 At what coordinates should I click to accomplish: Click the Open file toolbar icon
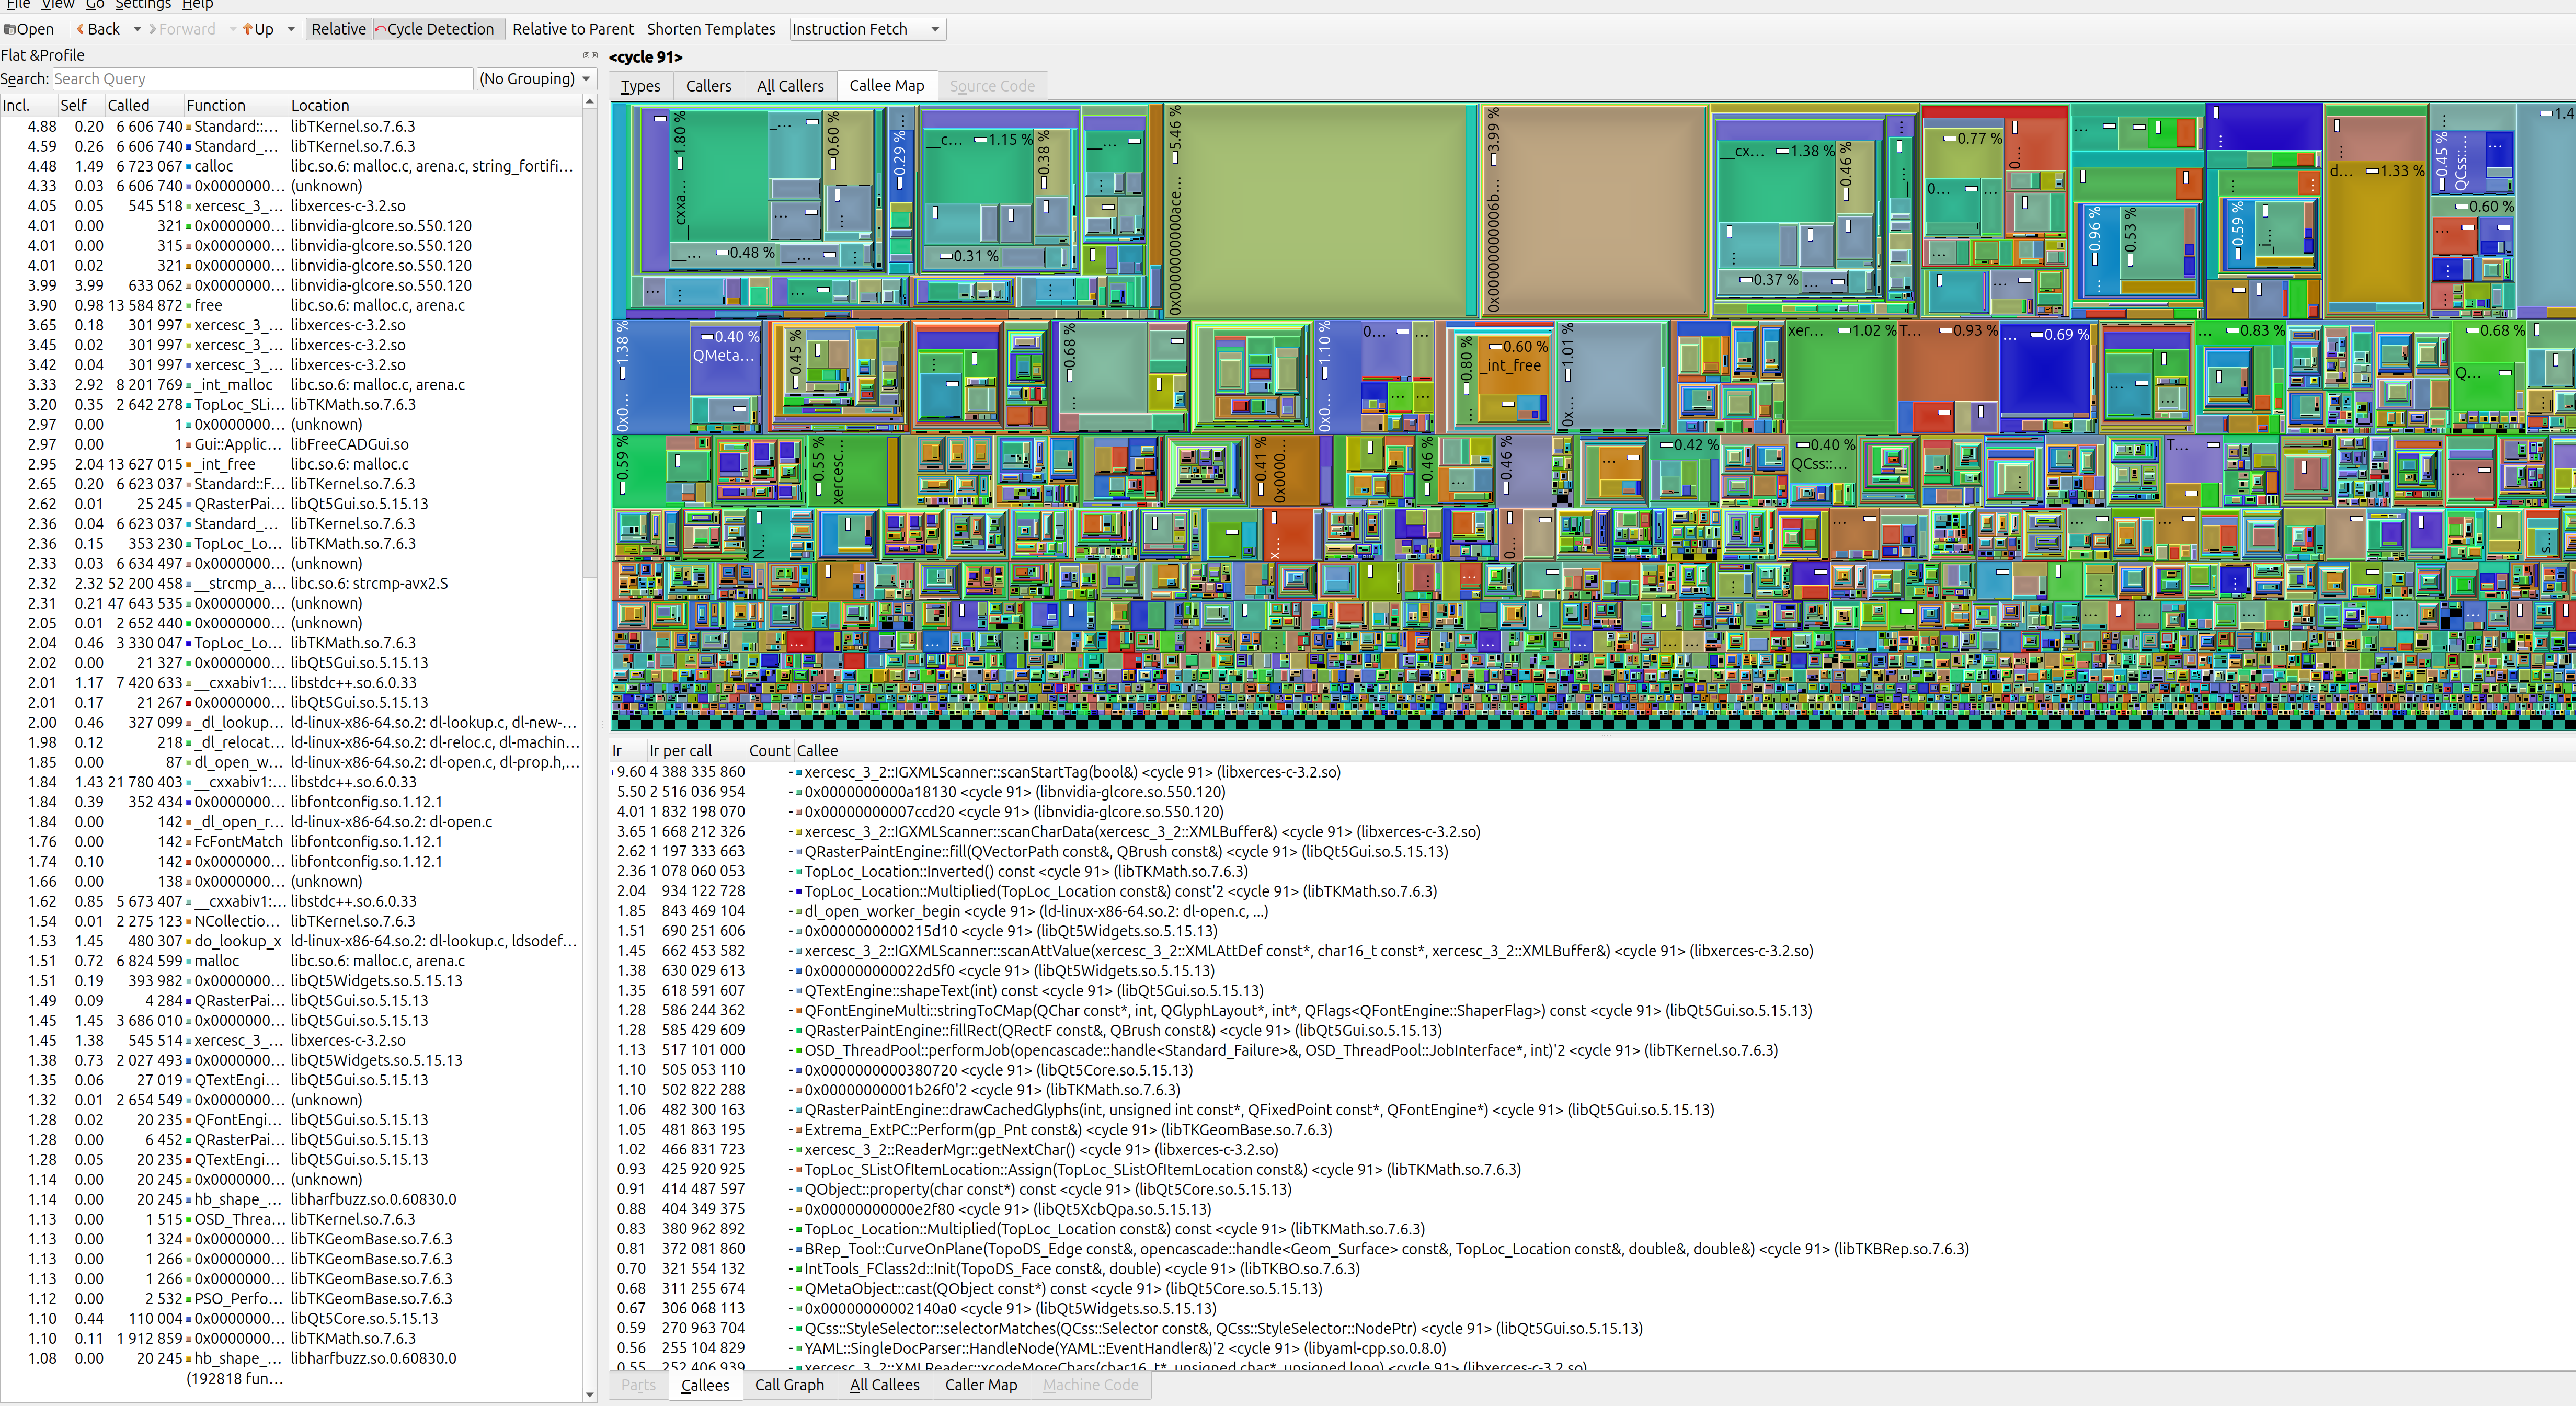10,29
